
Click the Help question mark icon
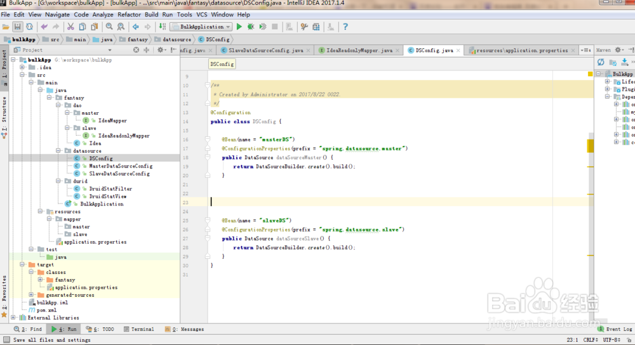click(x=345, y=27)
